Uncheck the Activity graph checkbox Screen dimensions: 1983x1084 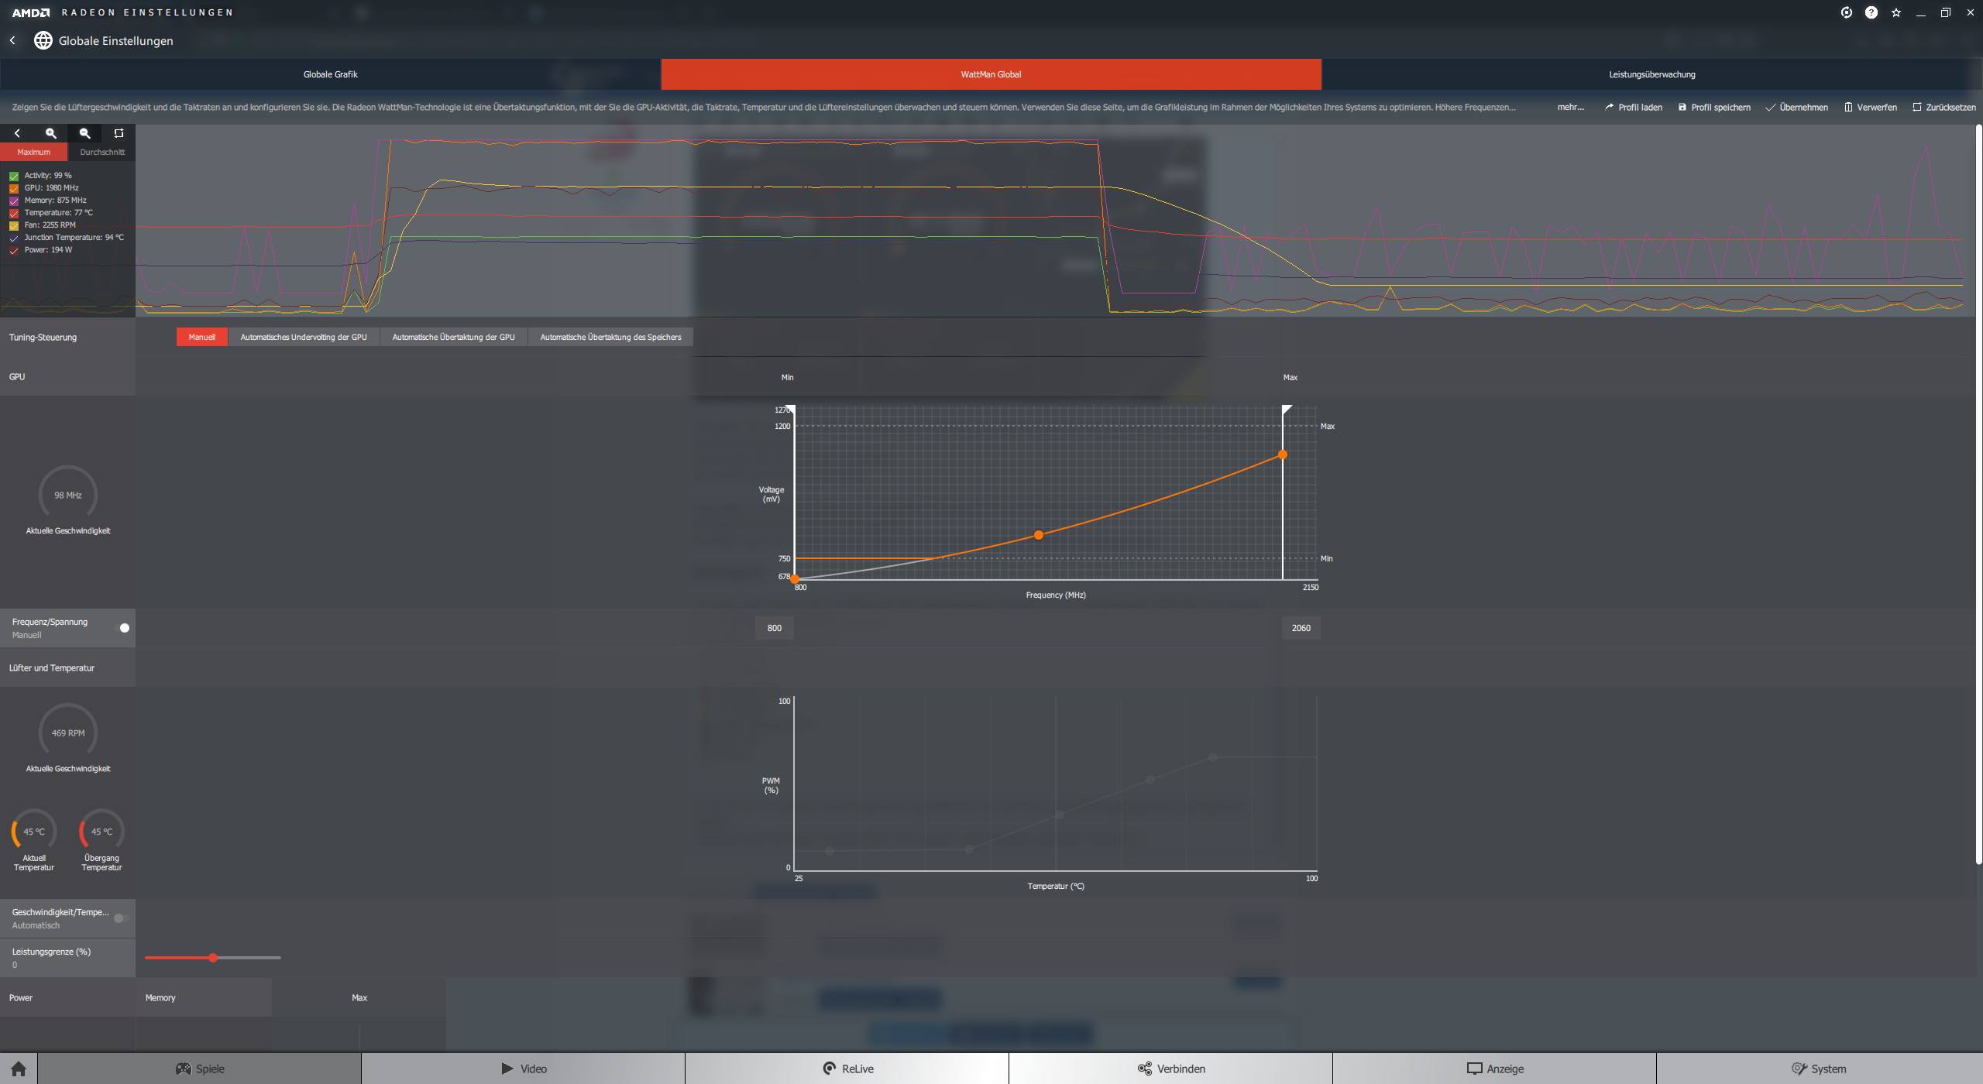14,176
